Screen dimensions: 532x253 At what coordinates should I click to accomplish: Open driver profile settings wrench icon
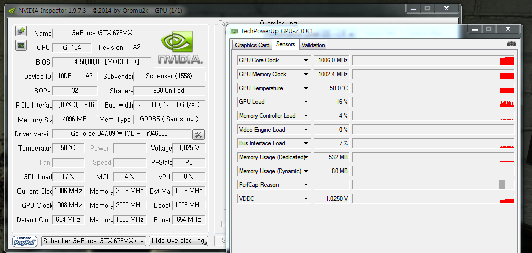(199, 135)
